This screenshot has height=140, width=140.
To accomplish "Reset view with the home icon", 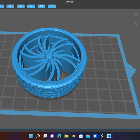I will [x=136, y=14].
